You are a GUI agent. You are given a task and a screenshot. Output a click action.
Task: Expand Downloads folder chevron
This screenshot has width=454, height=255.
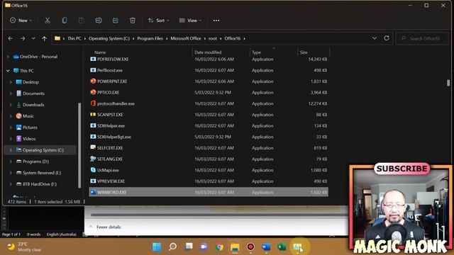11,105
